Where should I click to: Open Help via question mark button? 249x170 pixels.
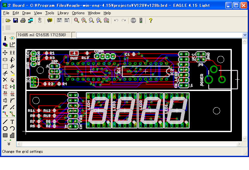click(x=150, y=20)
